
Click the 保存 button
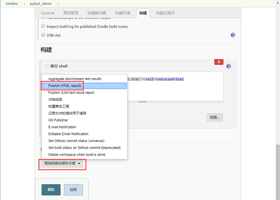click(51, 190)
